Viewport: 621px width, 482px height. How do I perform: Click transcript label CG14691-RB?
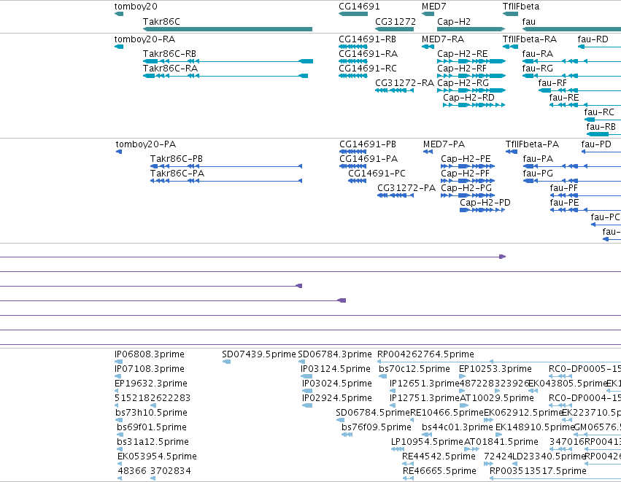(367, 39)
